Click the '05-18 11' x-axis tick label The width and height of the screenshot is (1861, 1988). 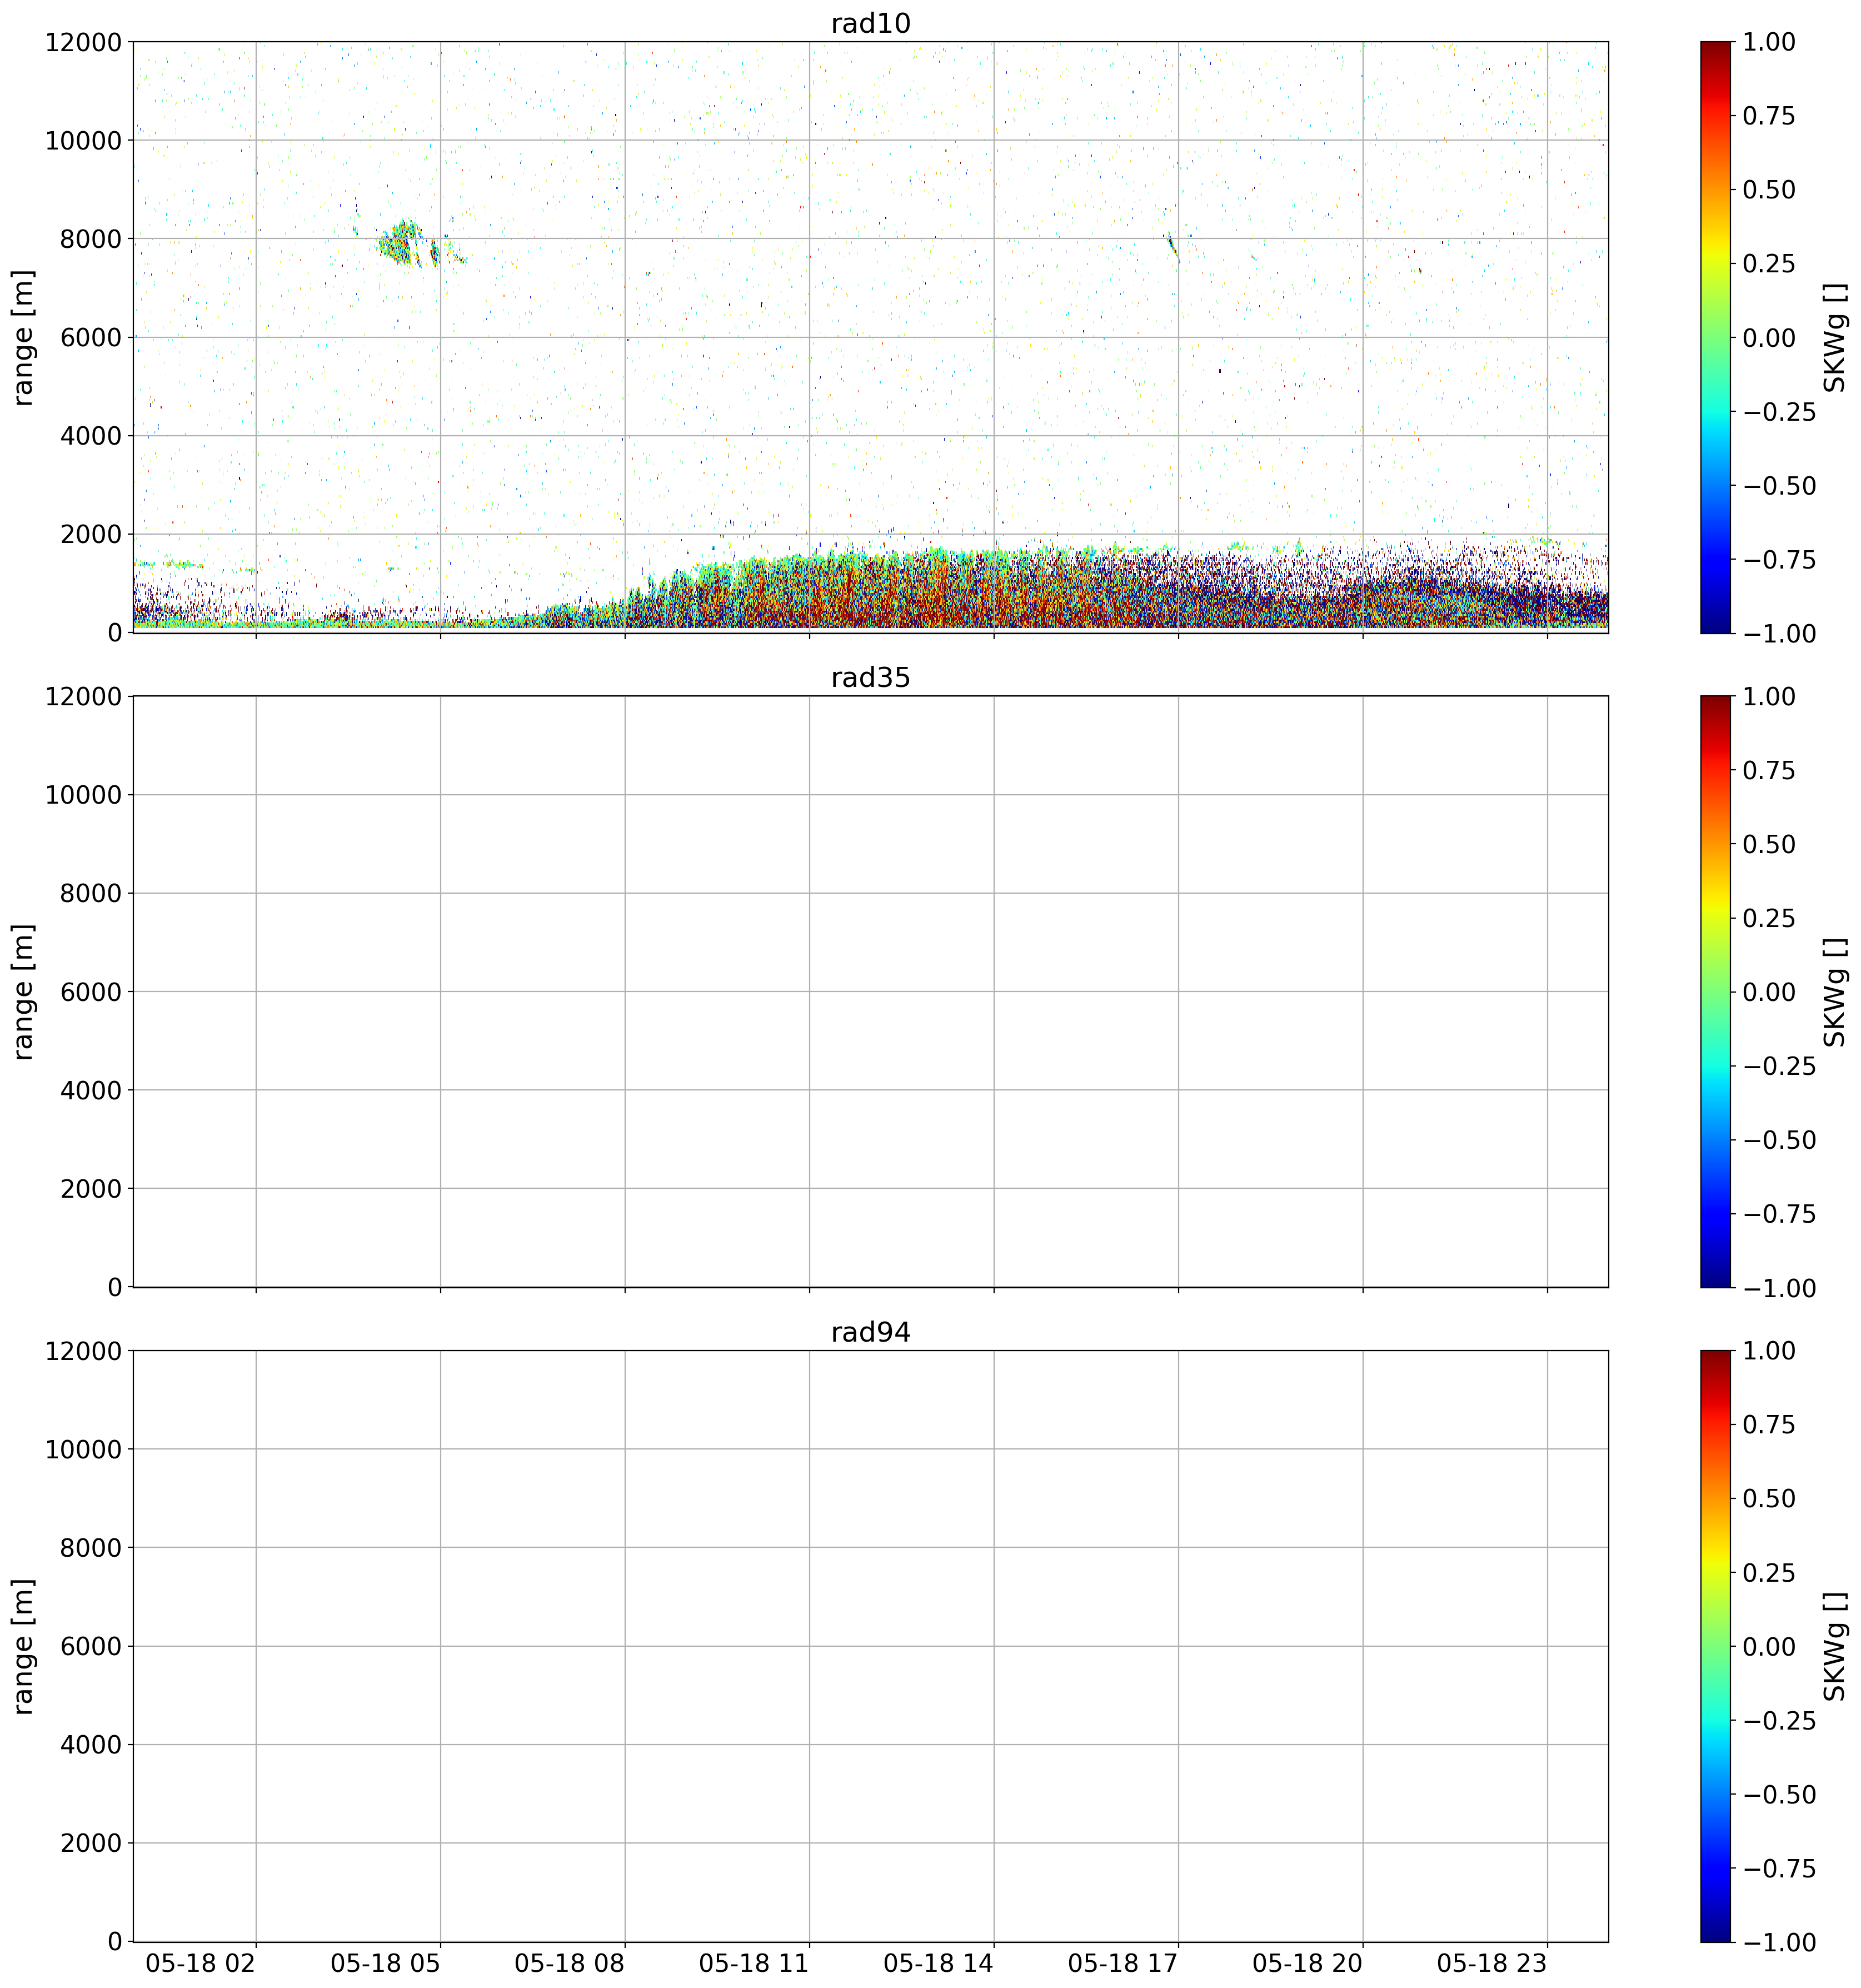[x=754, y=1963]
